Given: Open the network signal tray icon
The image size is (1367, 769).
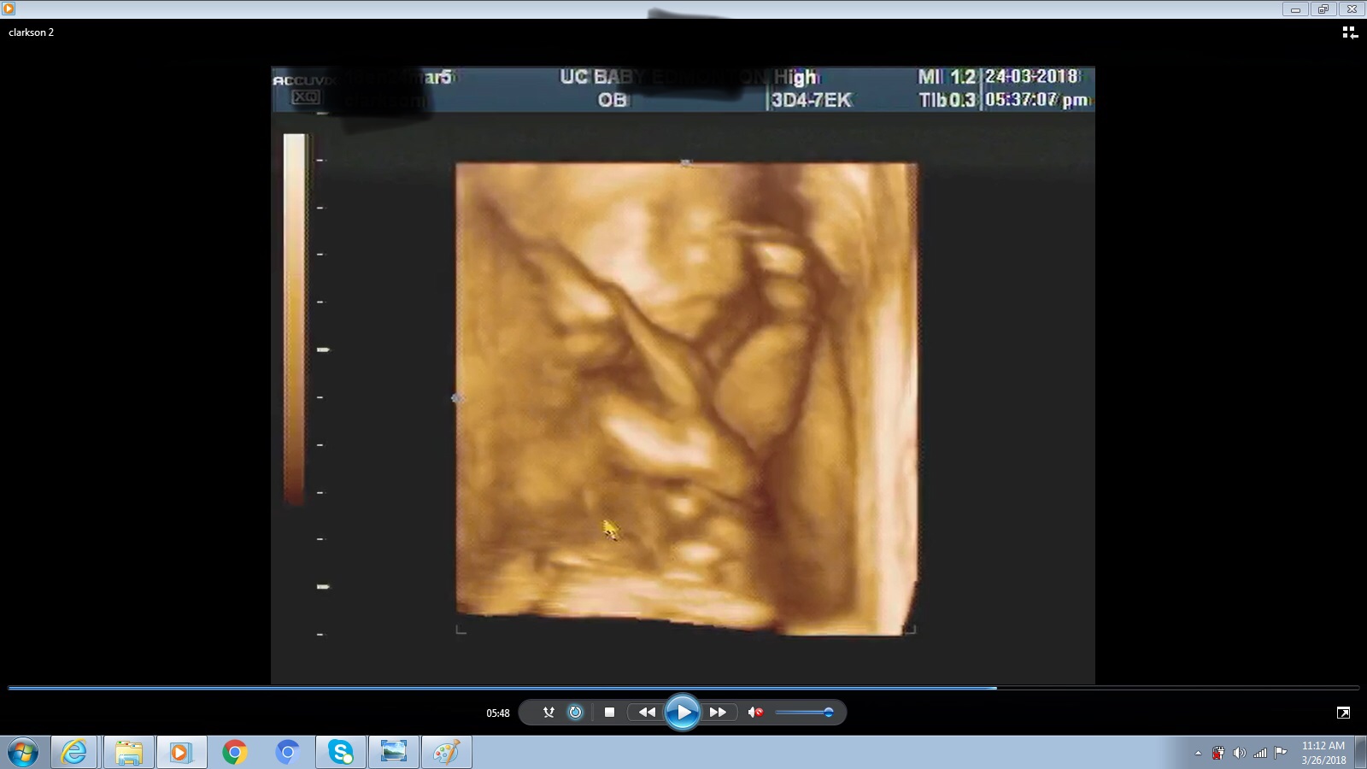Looking at the screenshot, I should pyautogui.click(x=1260, y=753).
